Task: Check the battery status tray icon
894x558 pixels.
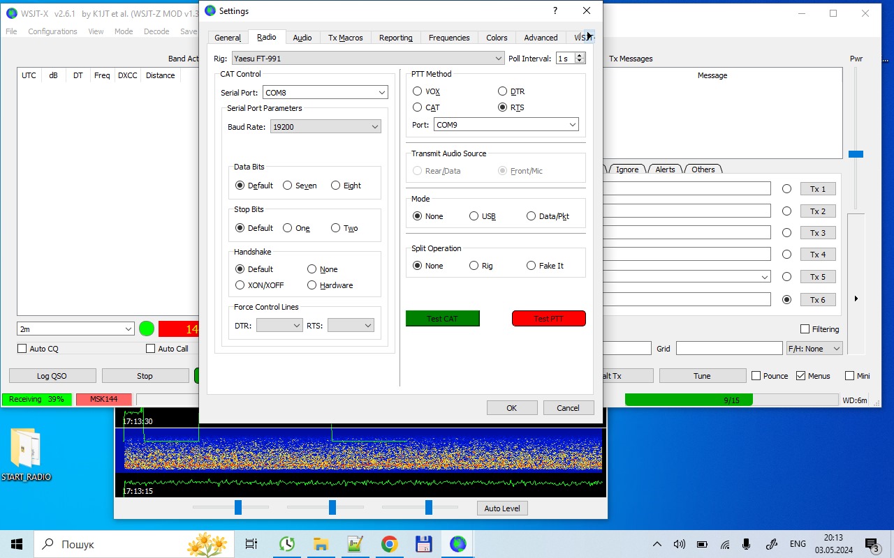Action: click(703, 544)
